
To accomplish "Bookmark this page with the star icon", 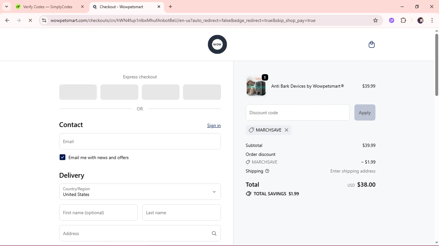I will click(x=375, y=20).
